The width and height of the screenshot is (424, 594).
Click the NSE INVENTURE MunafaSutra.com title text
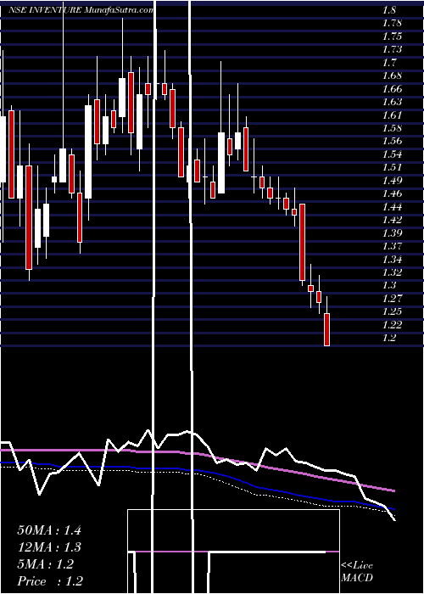[81, 10]
